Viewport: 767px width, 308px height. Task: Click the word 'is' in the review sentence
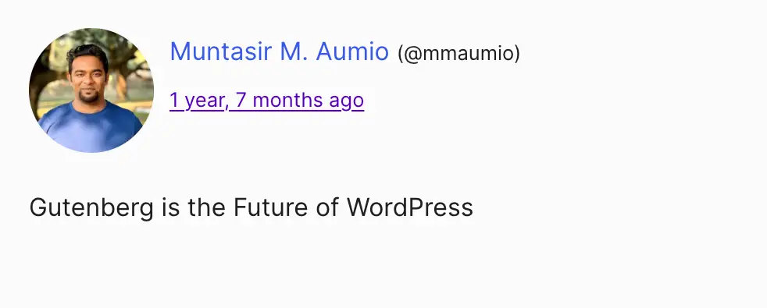(171, 207)
